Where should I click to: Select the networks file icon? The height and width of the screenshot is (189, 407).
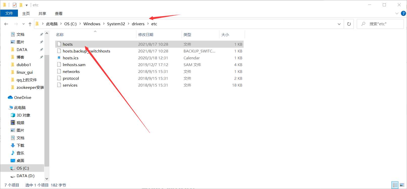pyautogui.click(x=59, y=71)
